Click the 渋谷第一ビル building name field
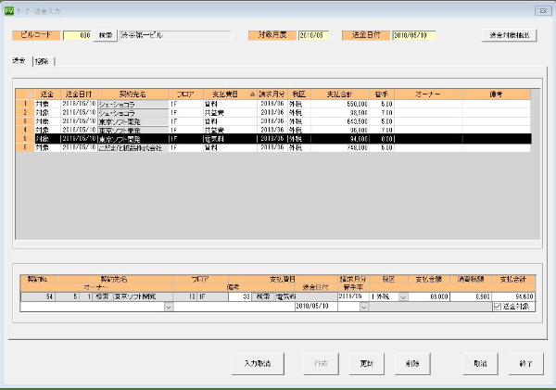556x390 pixels. click(x=175, y=35)
